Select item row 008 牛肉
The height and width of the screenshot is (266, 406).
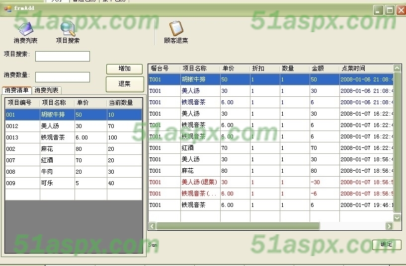click(74, 171)
